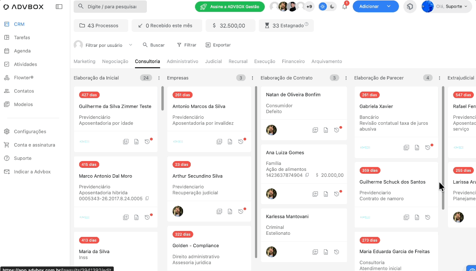Screen dimensions: 476x271
Task: Switch to light mode sun toggle
Action: [x=323, y=7]
